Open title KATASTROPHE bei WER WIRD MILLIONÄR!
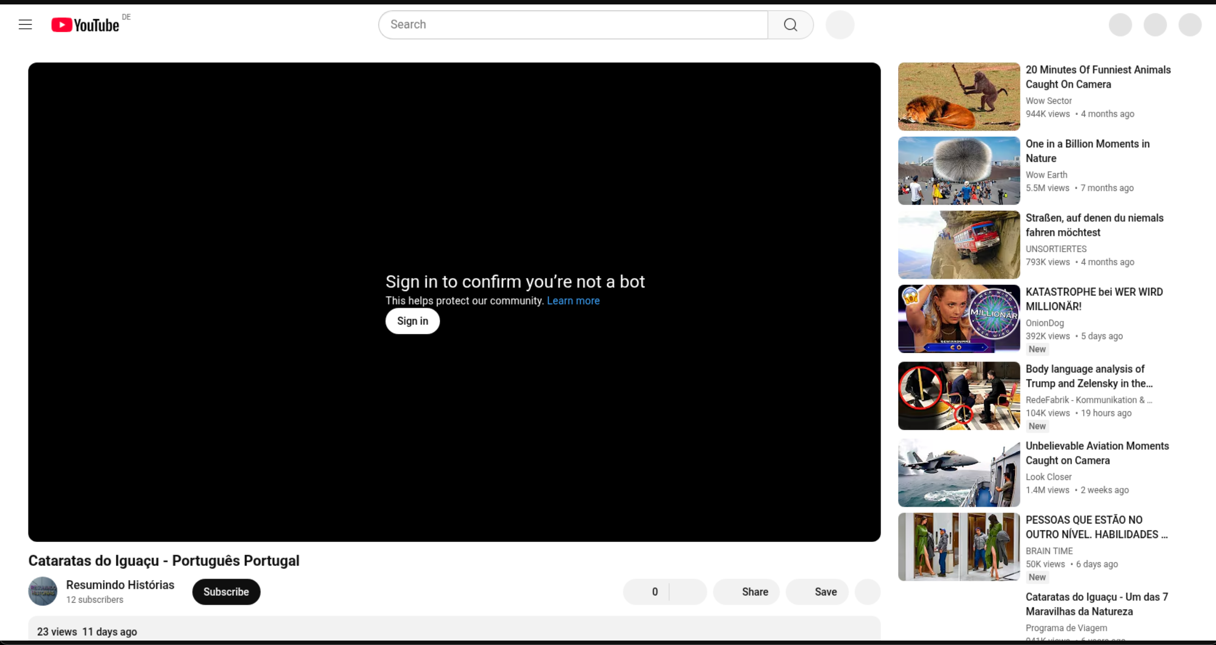 (1094, 299)
